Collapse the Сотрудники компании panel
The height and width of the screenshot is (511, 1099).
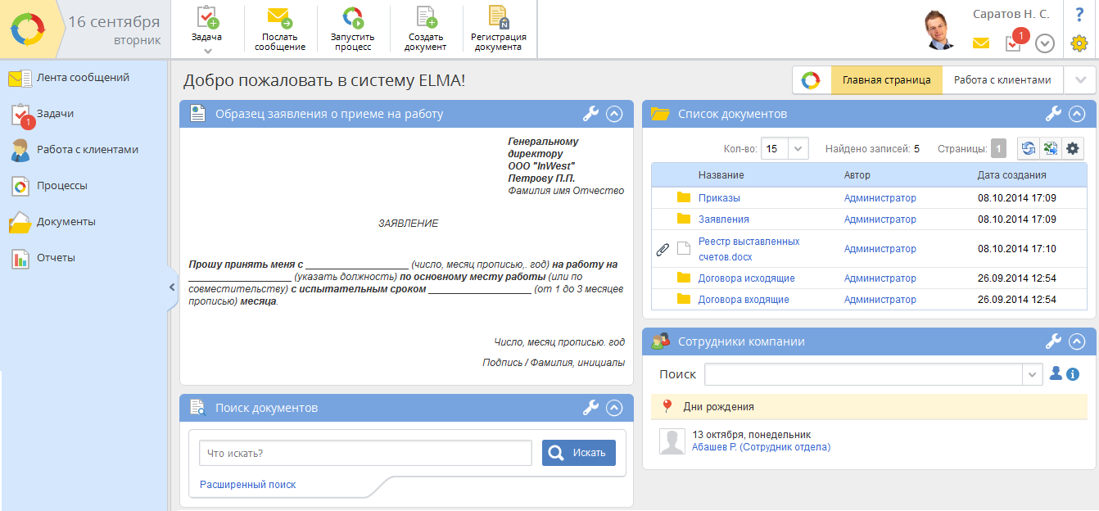pyautogui.click(x=1077, y=341)
